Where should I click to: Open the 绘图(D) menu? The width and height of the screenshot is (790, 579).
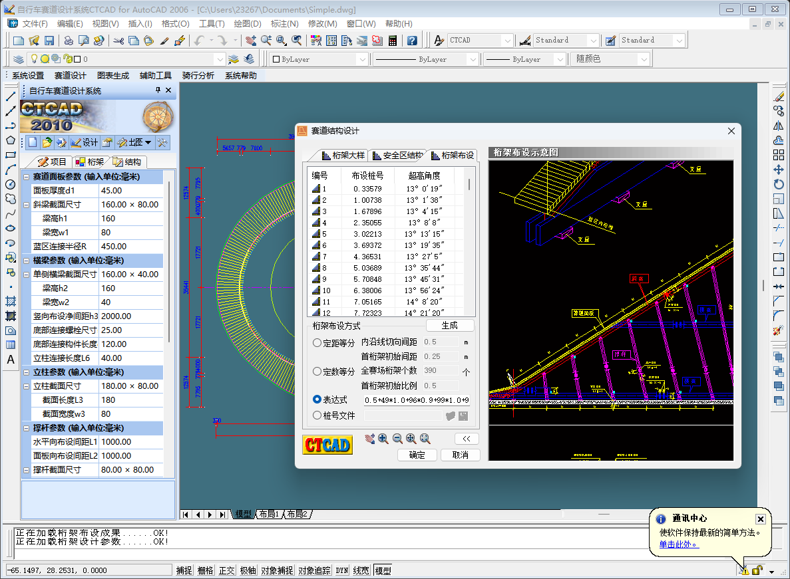(248, 24)
